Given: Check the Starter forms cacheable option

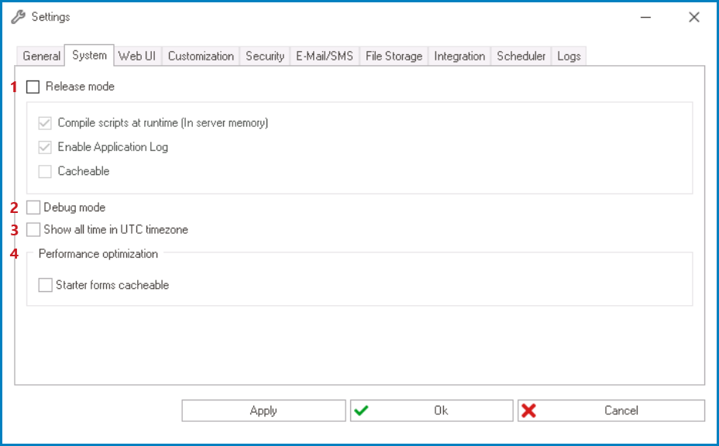Looking at the screenshot, I should click(46, 285).
